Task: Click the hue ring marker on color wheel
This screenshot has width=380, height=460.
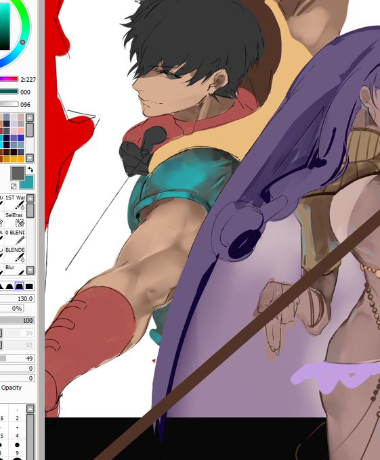Action: pos(22,42)
